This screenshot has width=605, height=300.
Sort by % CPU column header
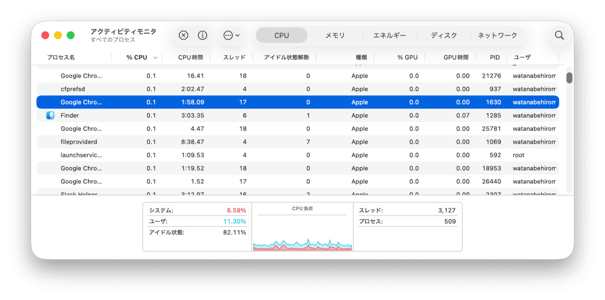pyautogui.click(x=137, y=57)
